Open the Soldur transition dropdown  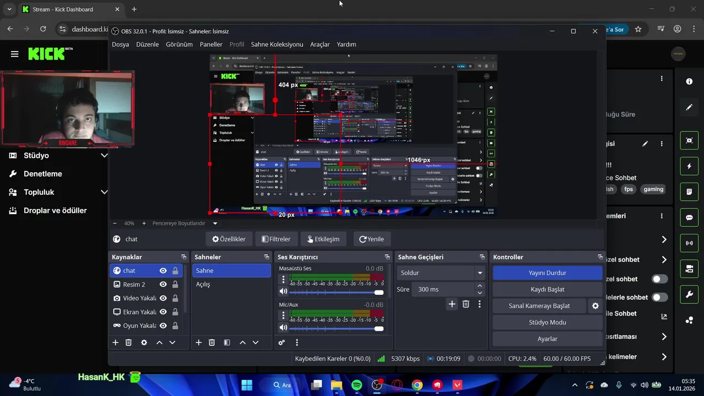pos(441,273)
